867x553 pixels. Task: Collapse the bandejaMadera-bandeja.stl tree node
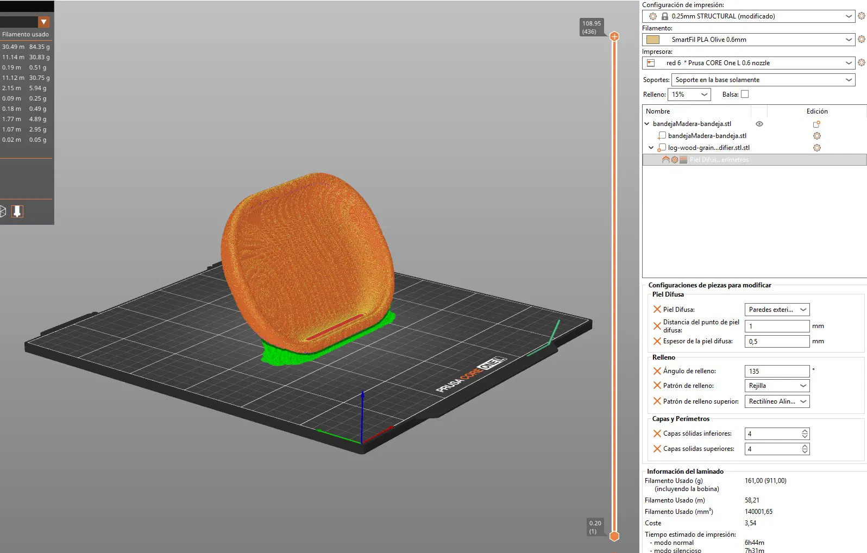tap(647, 124)
